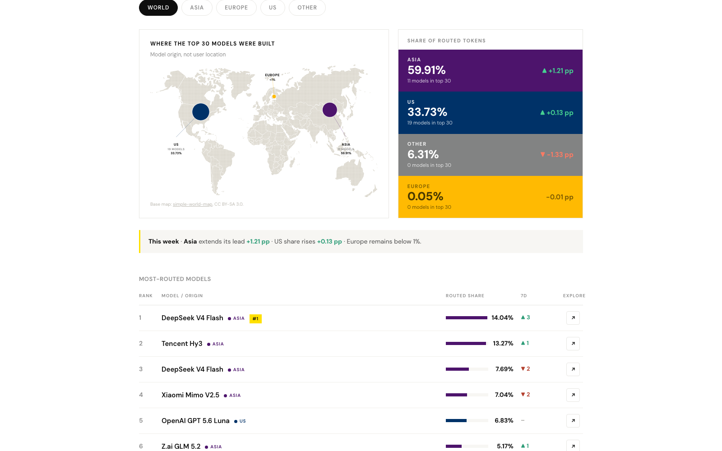Open explore arrow for rank 1 DeepSeek V4 Flash
Screen dimensions: 722x451
pyautogui.click(x=573, y=318)
